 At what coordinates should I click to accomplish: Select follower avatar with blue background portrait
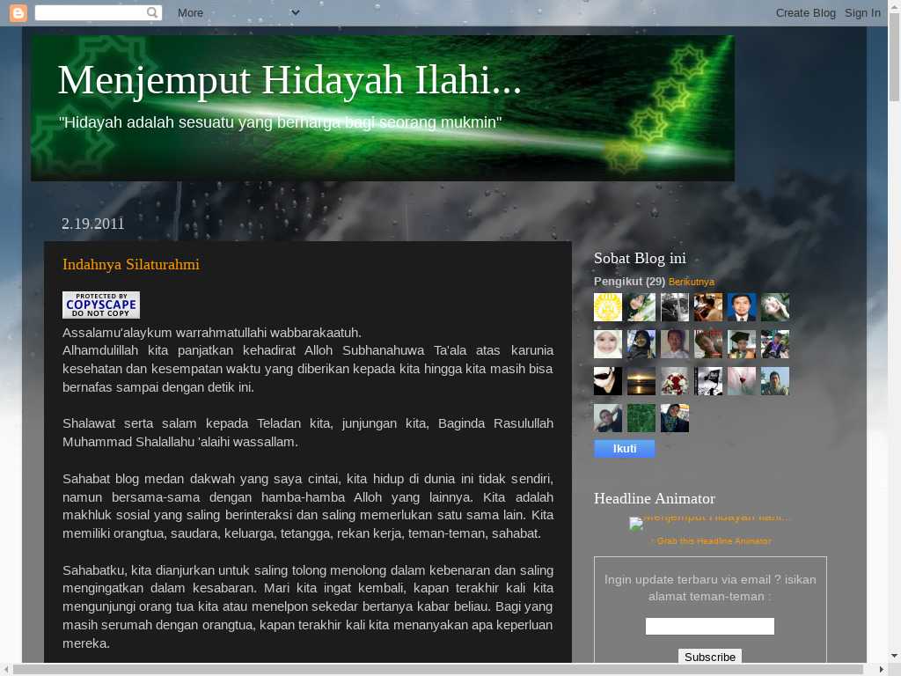coord(742,307)
